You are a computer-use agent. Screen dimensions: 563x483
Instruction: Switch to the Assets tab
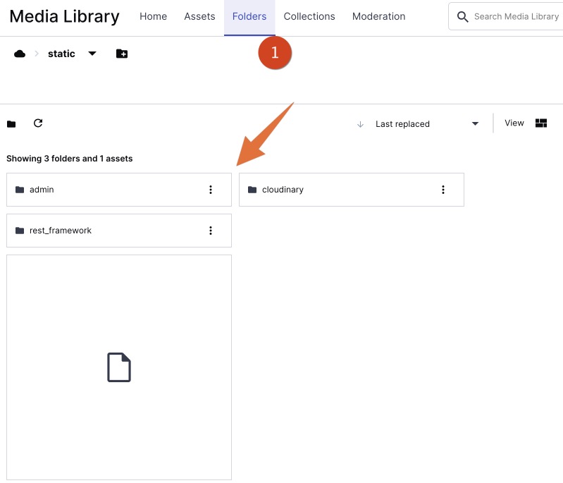pos(199,16)
